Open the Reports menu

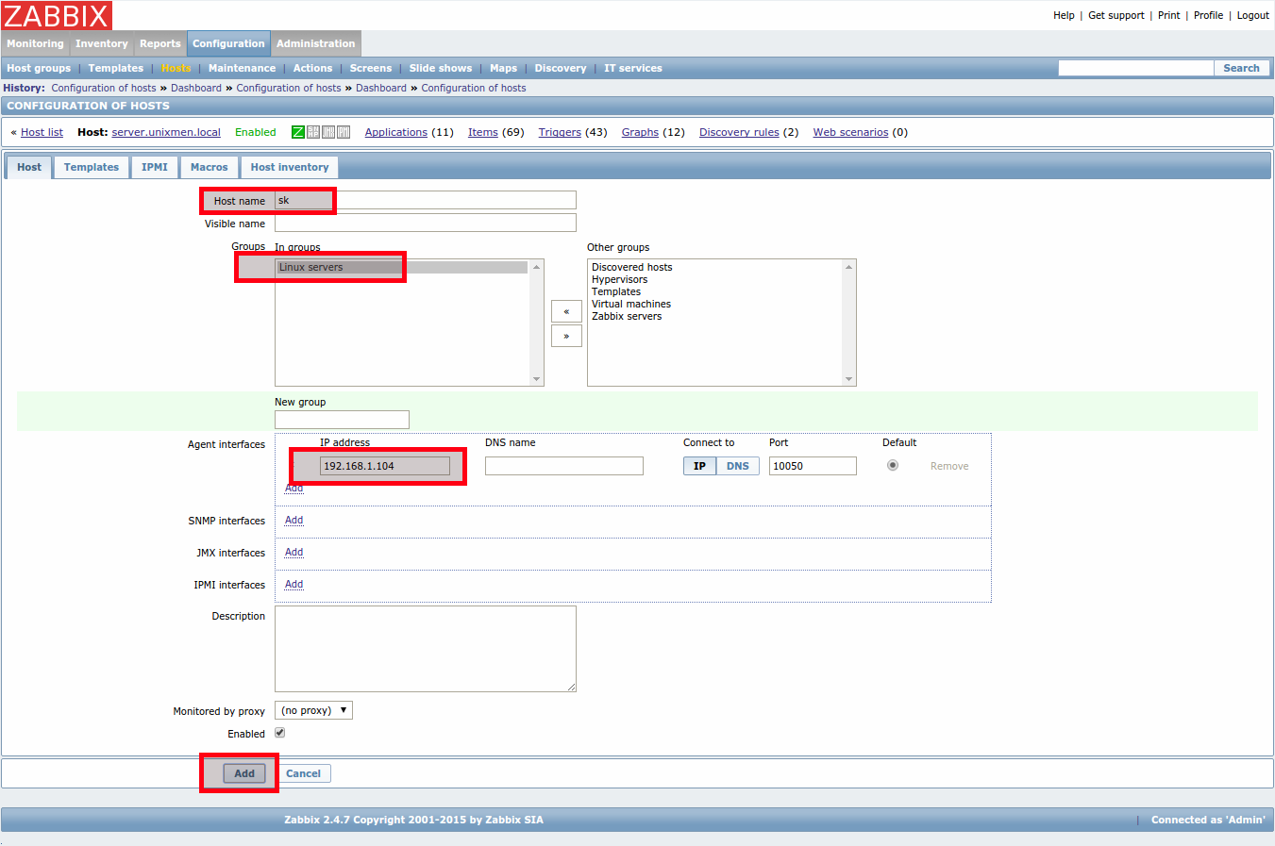(159, 43)
